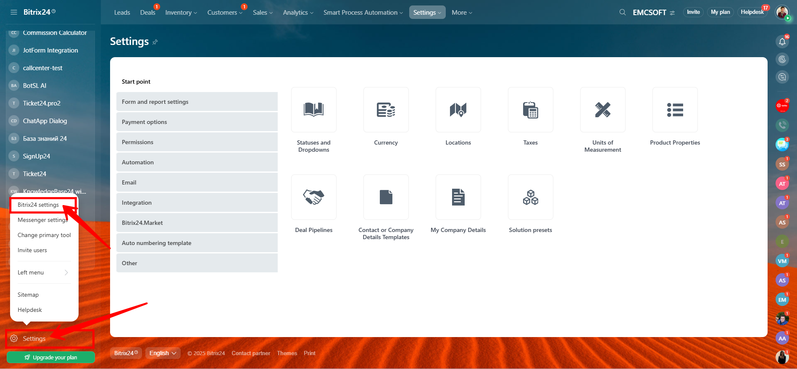
Task: Click the green phone call icon in right panel
Action: (782, 125)
